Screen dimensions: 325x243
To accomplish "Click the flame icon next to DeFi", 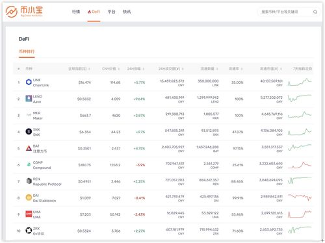I will (89, 12).
